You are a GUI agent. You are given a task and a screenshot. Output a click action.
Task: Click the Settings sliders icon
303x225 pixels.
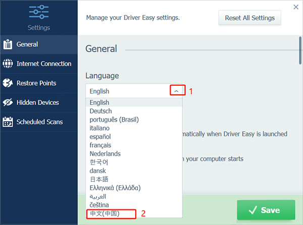[39, 12]
